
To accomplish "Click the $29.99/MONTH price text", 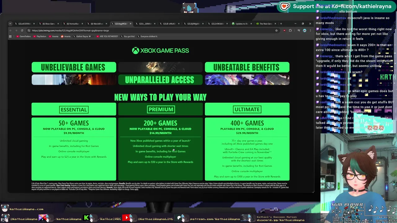I will pyautogui.click(x=247, y=133).
